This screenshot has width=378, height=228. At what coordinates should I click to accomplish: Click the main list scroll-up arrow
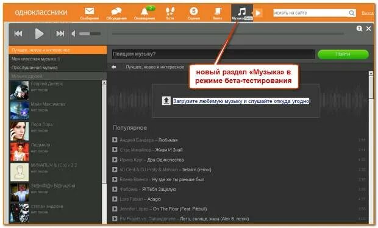pos(371,74)
